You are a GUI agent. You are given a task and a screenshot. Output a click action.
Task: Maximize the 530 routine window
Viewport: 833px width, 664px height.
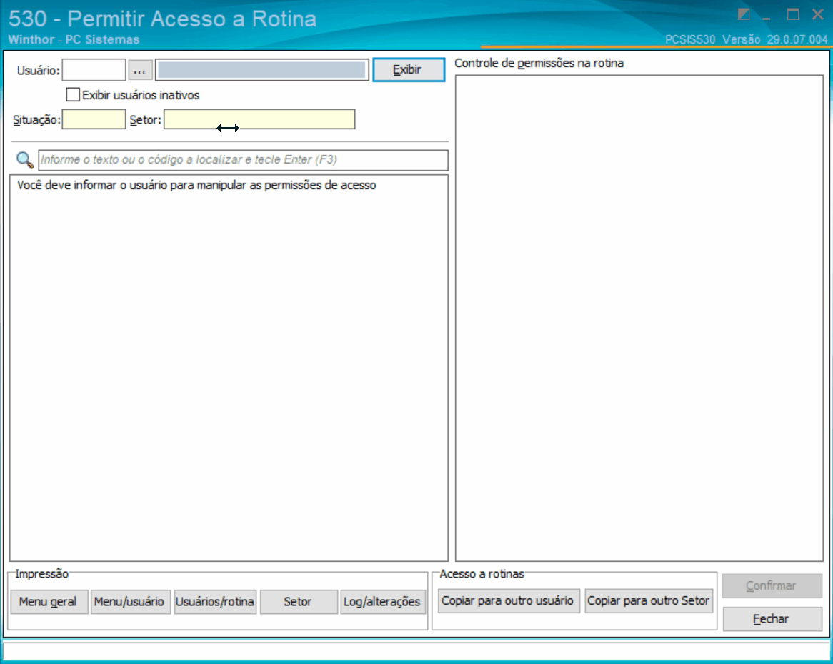tap(792, 14)
